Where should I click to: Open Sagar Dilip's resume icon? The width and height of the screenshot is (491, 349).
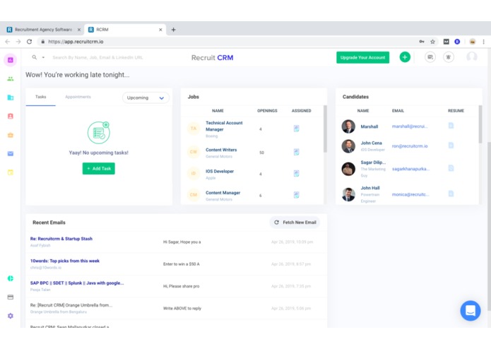coord(451,168)
